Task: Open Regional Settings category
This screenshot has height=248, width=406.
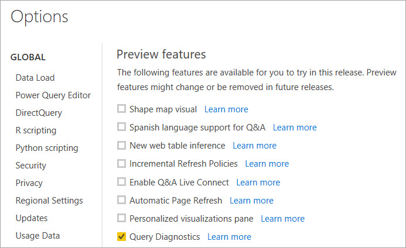Action: 49,201
